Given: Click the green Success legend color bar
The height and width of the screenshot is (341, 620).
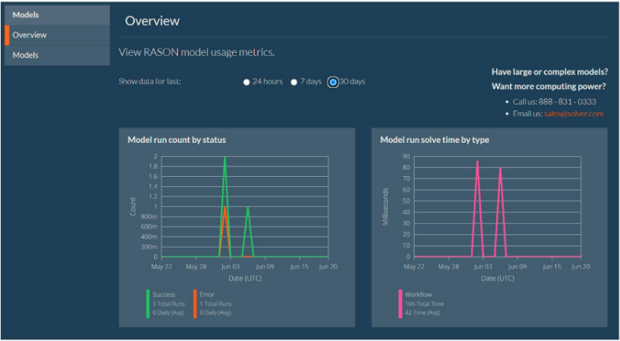Looking at the screenshot, I should [x=148, y=303].
